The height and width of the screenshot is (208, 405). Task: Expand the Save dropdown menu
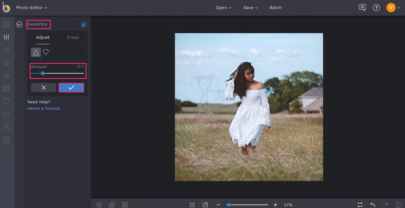[x=251, y=8]
